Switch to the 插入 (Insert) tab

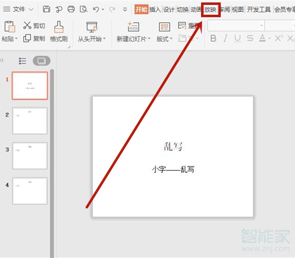(155, 9)
